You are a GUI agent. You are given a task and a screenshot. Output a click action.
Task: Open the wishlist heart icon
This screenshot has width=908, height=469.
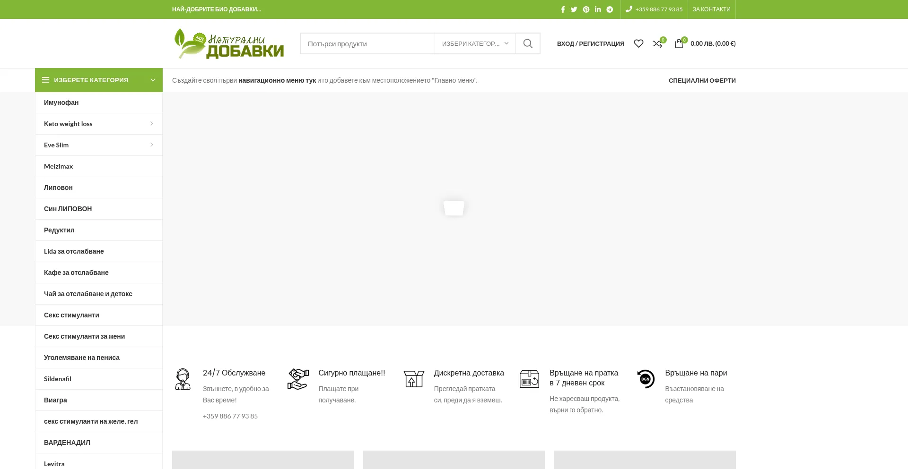tap(638, 43)
